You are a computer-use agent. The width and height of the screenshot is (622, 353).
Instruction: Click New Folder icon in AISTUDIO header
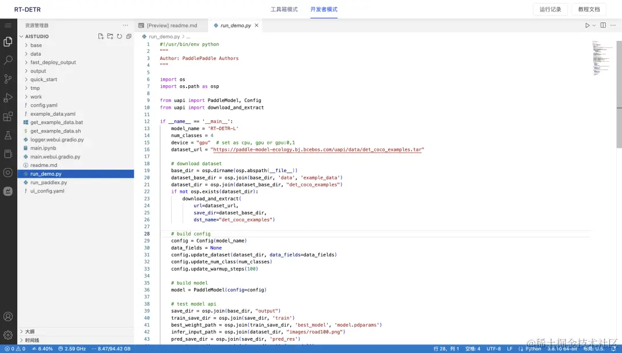tap(110, 36)
